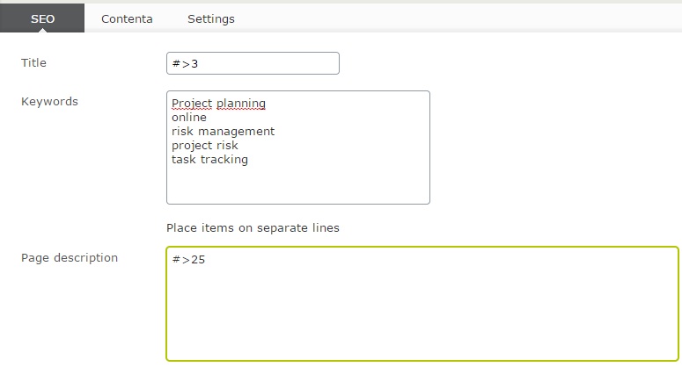Click the word "task" in Keywords box

coord(183,160)
